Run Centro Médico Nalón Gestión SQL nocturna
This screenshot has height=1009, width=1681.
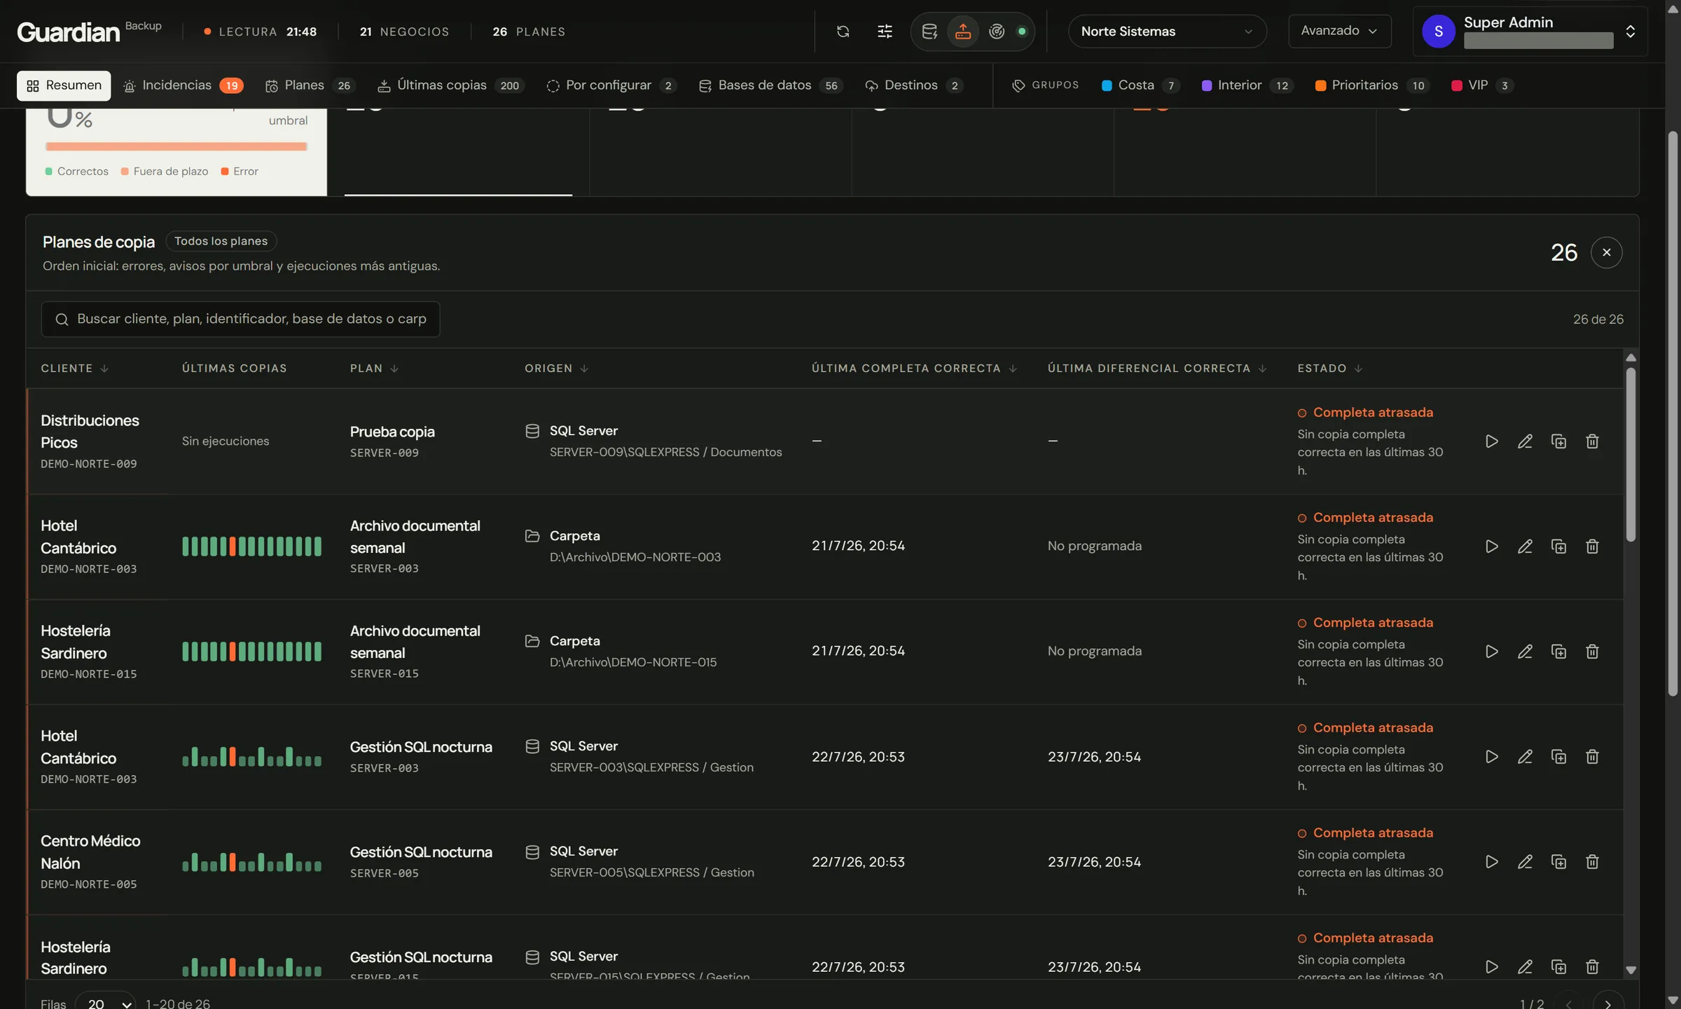point(1491,862)
